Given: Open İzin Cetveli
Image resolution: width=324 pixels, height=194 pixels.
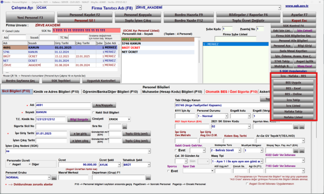Looking at the screenshot, I should [305, 31].
